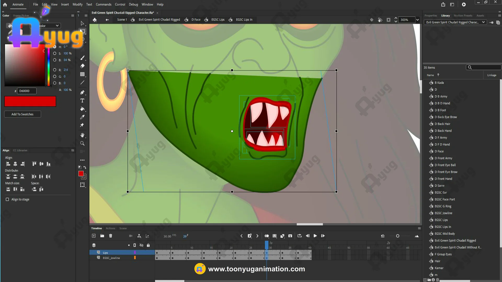
Task: Click Add To Swatches button
Action: (x=22, y=114)
